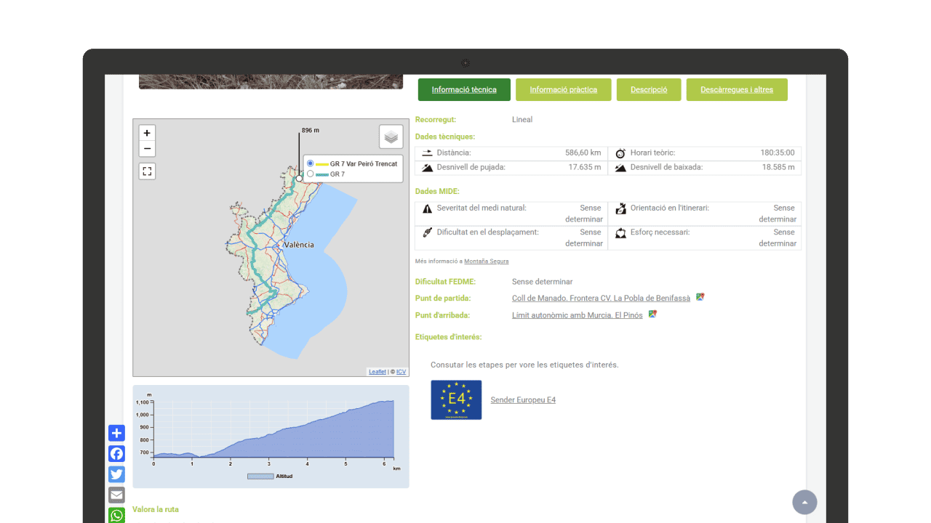This screenshot has width=931, height=523.
Task: Open the Descàrregues i altres tab
Action: [x=736, y=90]
